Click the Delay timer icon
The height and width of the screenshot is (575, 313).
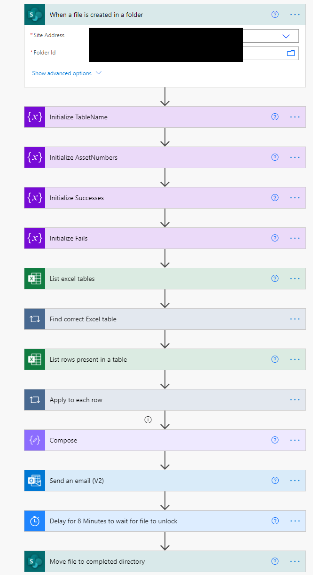(35, 521)
